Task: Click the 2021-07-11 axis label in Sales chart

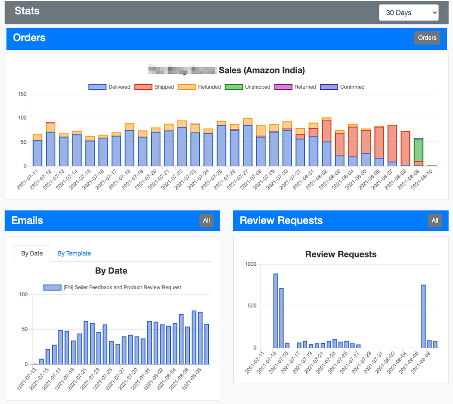Action: [x=27, y=180]
